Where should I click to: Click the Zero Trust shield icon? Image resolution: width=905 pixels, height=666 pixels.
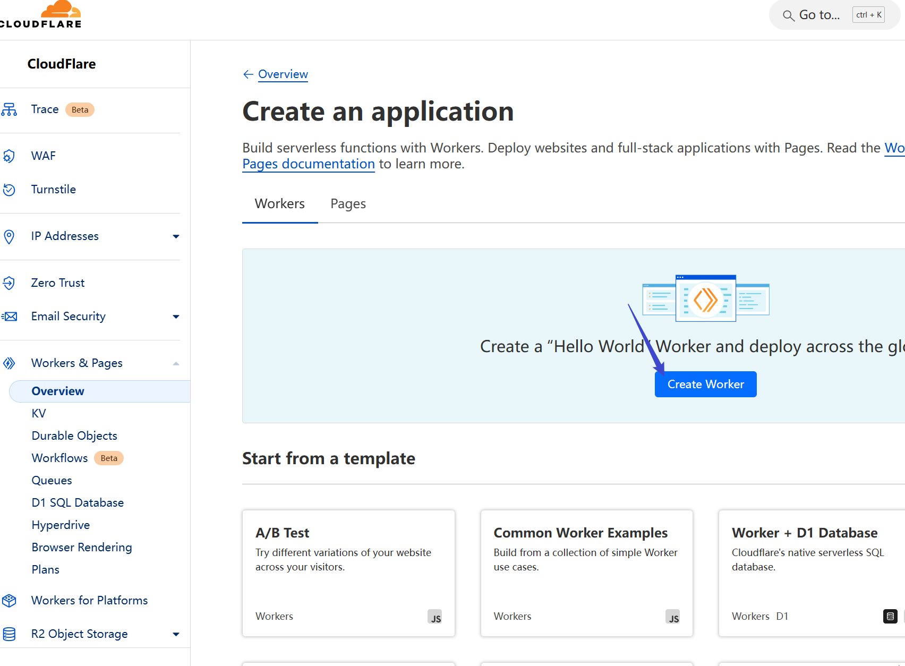click(x=9, y=283)
